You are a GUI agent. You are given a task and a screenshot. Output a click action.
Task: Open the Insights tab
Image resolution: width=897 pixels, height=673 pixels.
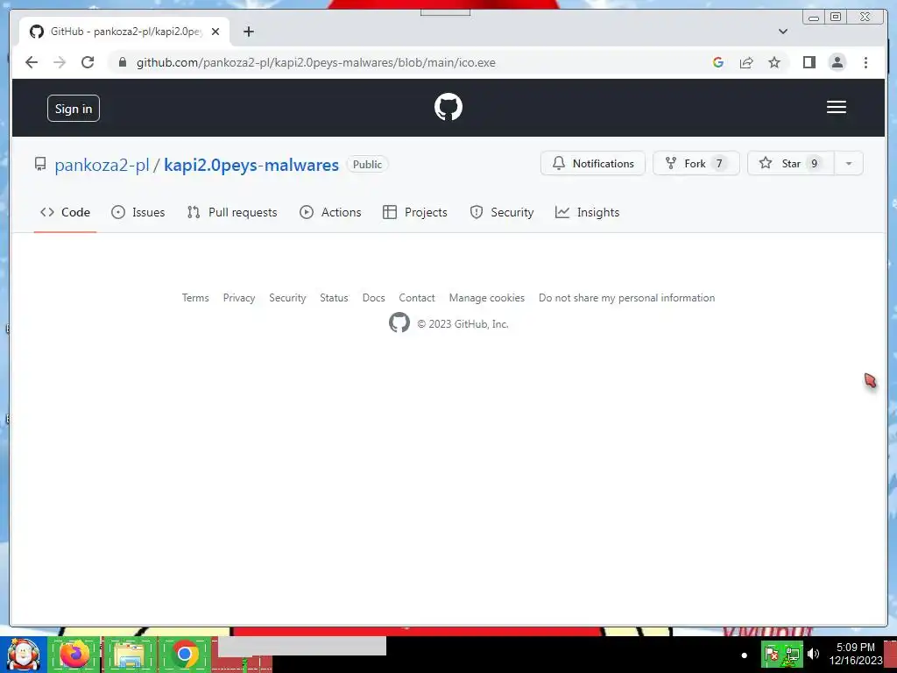click(x=587, y=212)
